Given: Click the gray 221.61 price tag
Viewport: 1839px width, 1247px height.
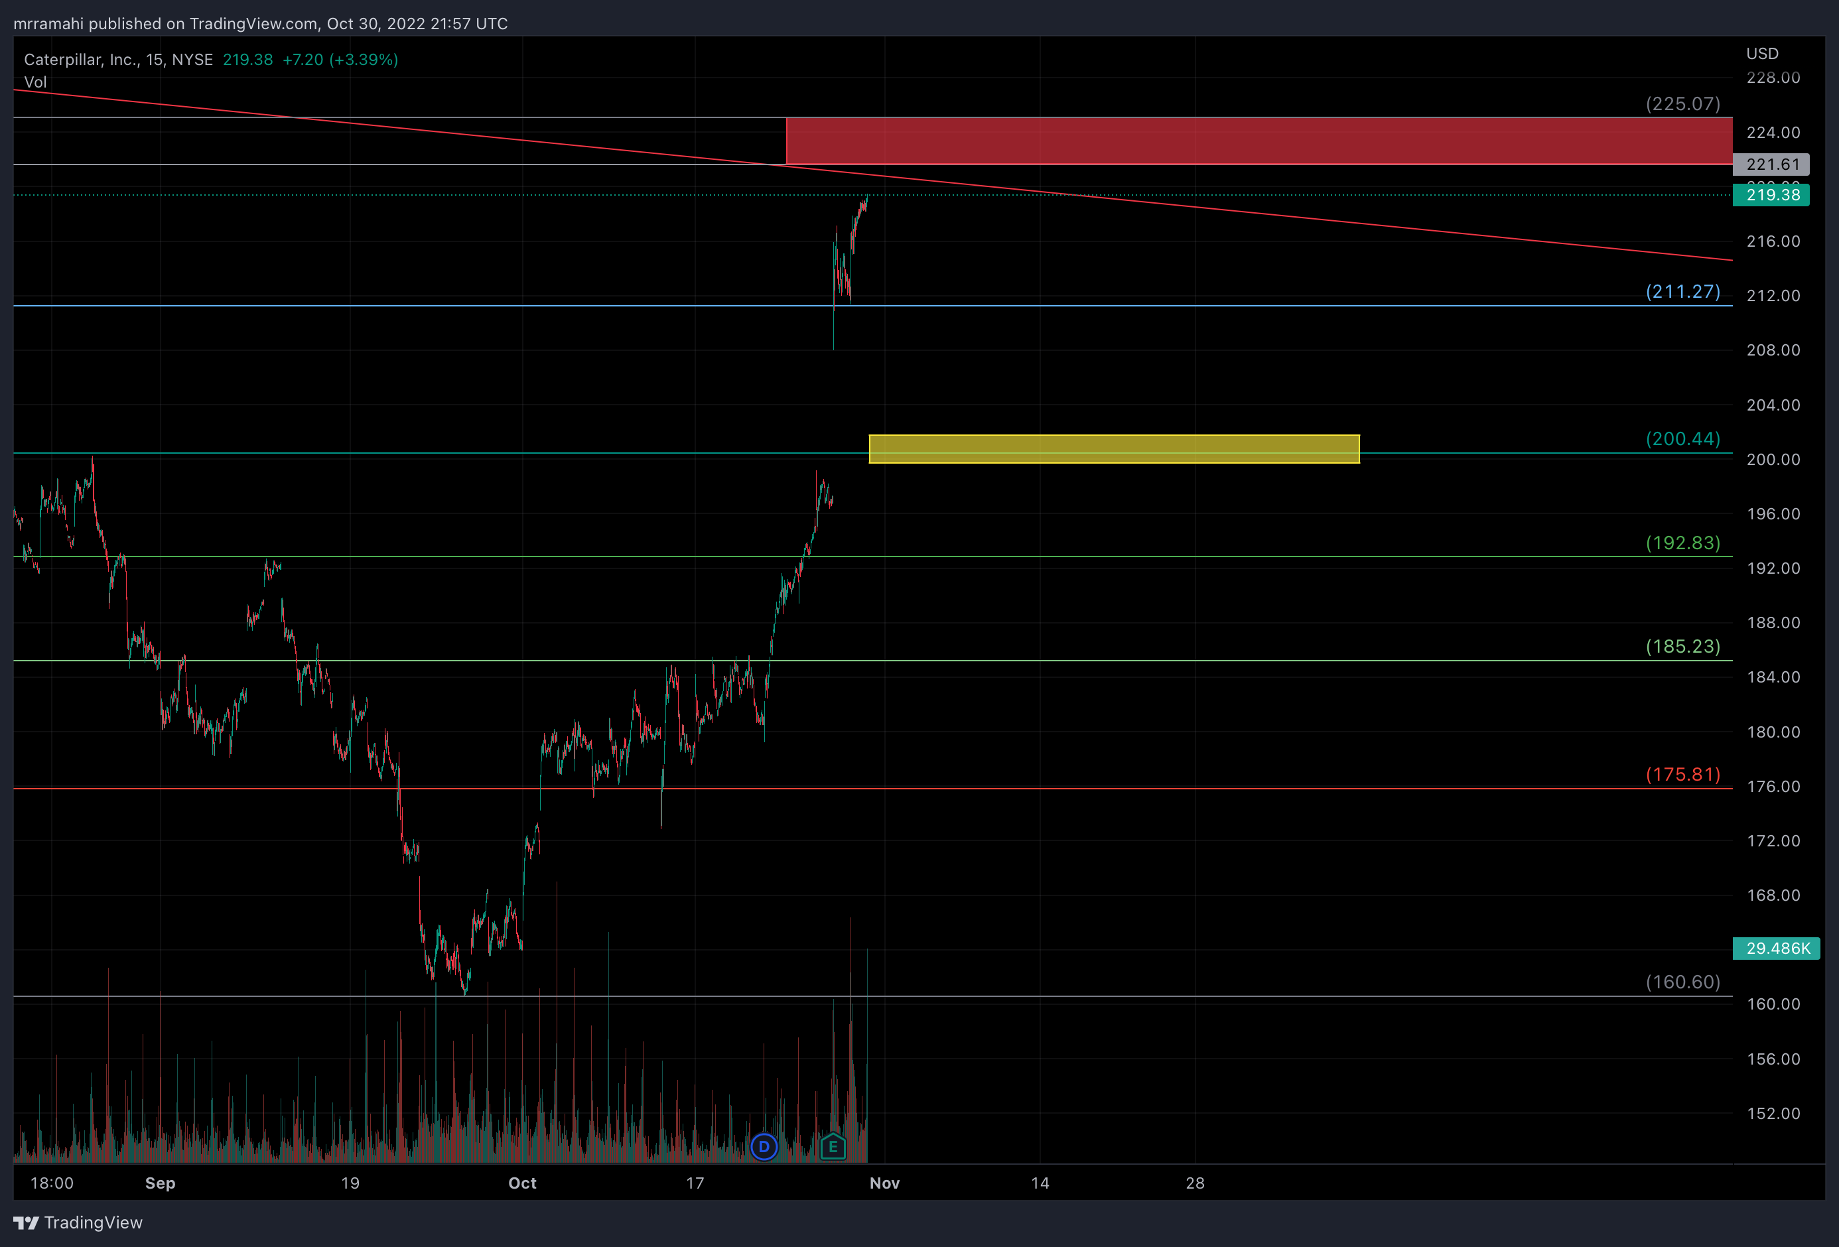Looking at the screenshot, I should [1771, 164].
